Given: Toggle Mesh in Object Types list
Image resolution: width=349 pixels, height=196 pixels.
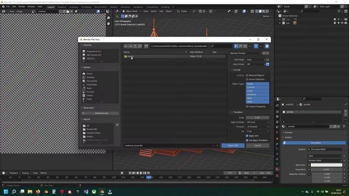Looking at the screenshot, I should [x=257, y=98].
